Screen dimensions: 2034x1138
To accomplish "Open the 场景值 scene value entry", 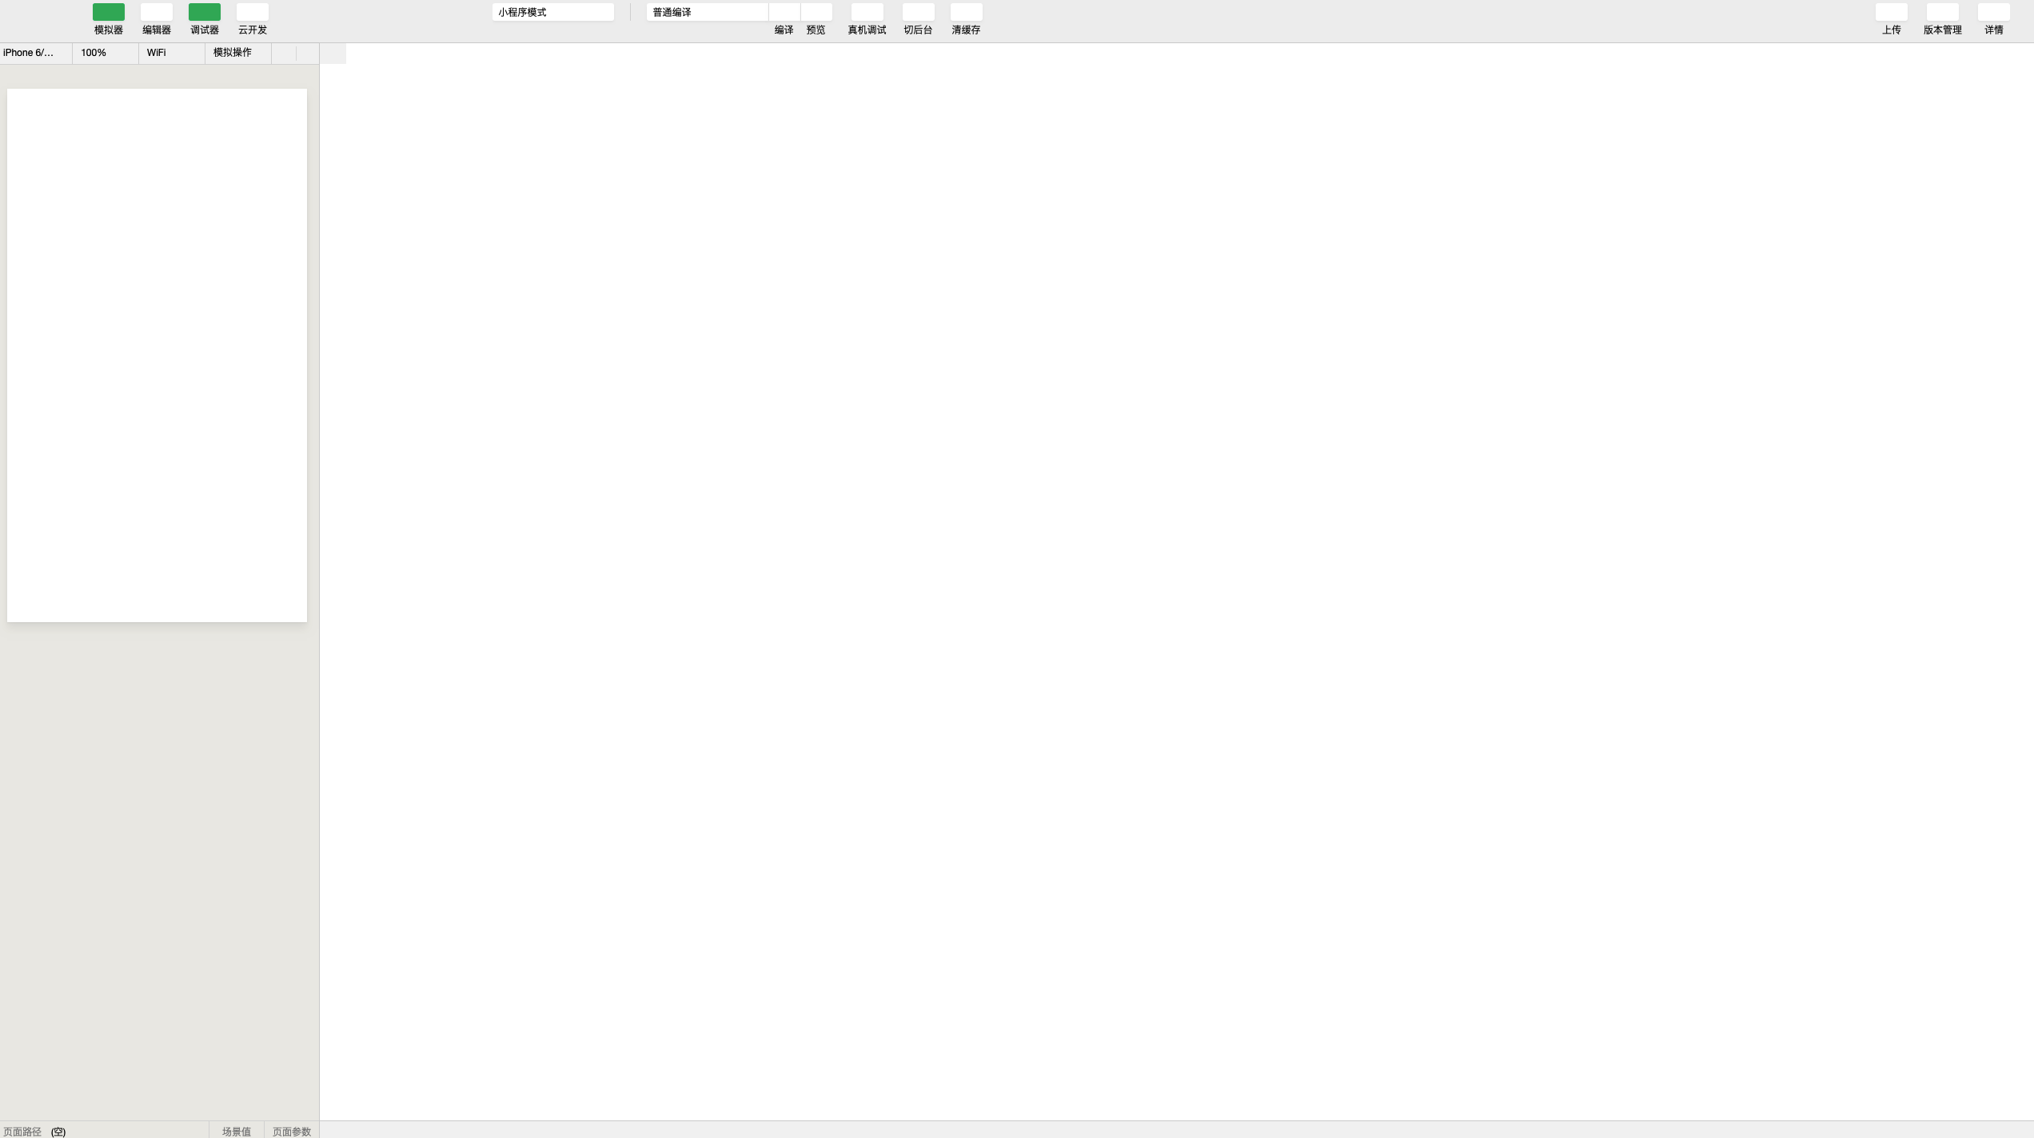I will [x=237, y=1131].
